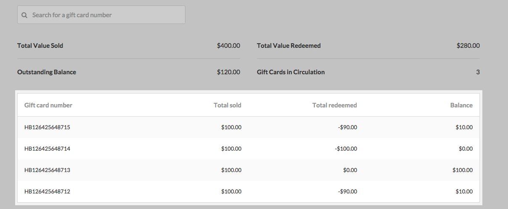Click the Gift Cards in Circulation count

pos(478,72)
